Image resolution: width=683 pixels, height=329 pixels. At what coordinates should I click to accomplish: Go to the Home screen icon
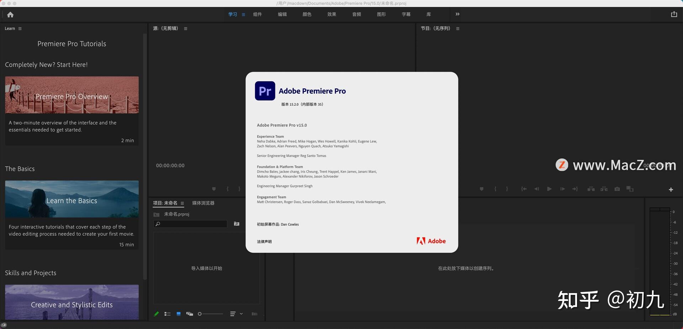[x=10, y=15]
